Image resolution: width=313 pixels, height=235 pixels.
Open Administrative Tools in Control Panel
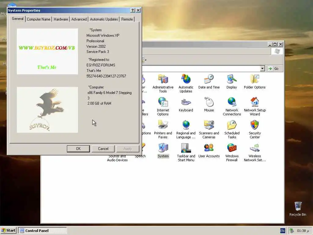coord(163,83)
